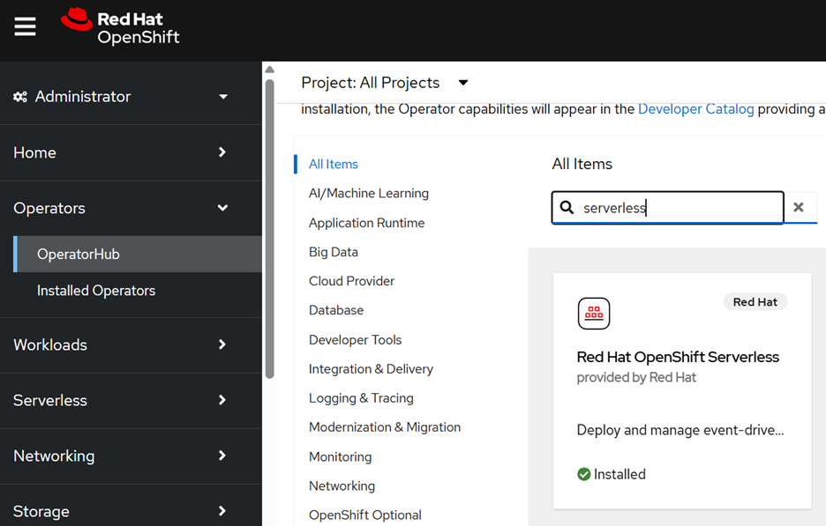The image size is (826, 526).
Task: Clear the serverless search with the X icon
Action: coord(799,207)
